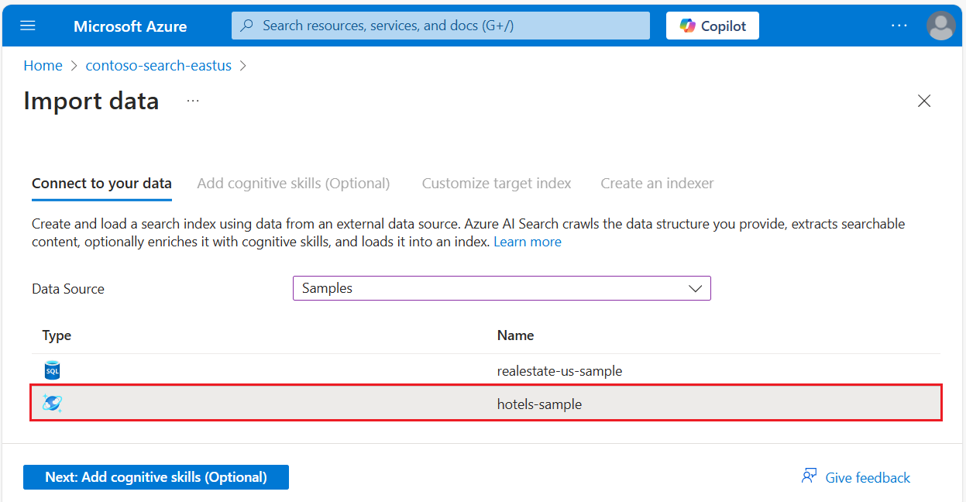Image resolution: width=966 pixels, height=502 pixels.
Task: Switch to the Customize target index tab
Action: [x=497, y=183]
